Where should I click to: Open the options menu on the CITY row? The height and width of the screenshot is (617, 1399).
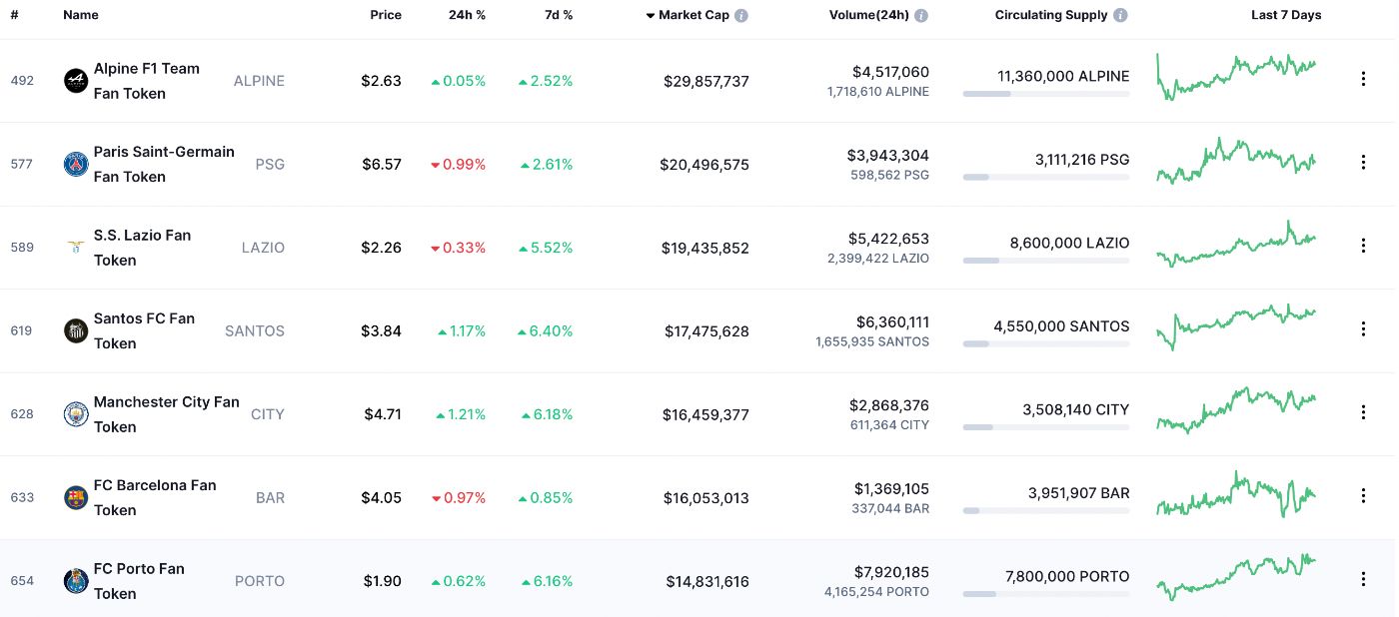[1363, 411]
